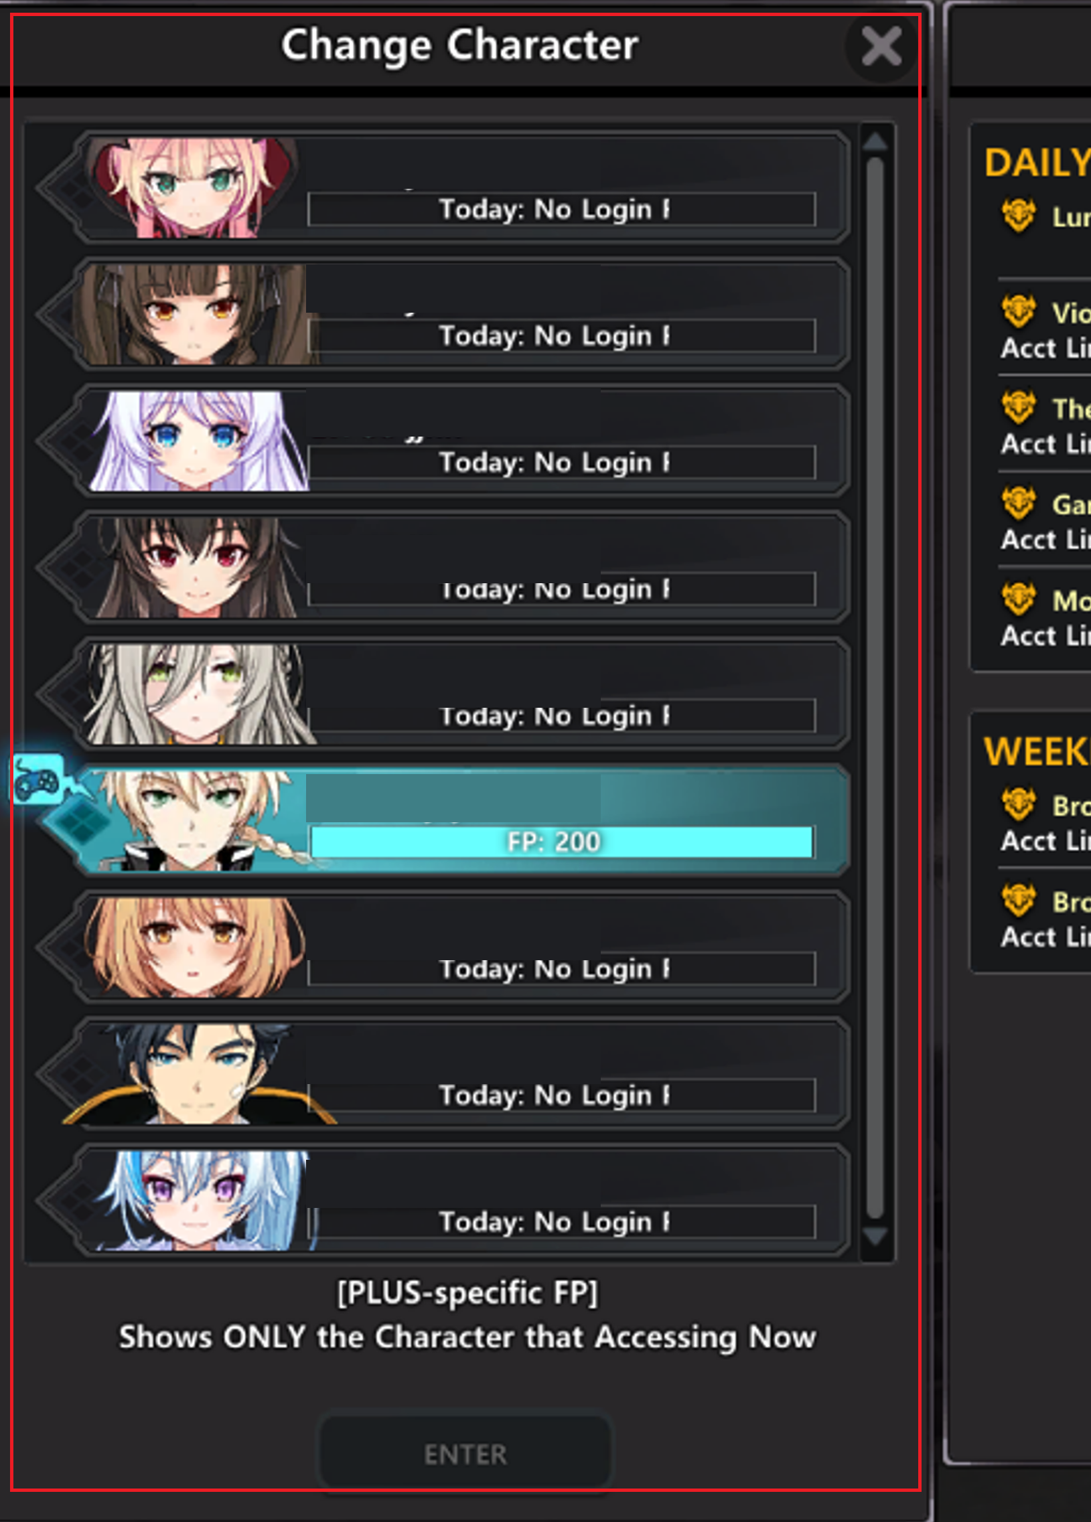Close the Change Character dialog

(x=881, y=46)
